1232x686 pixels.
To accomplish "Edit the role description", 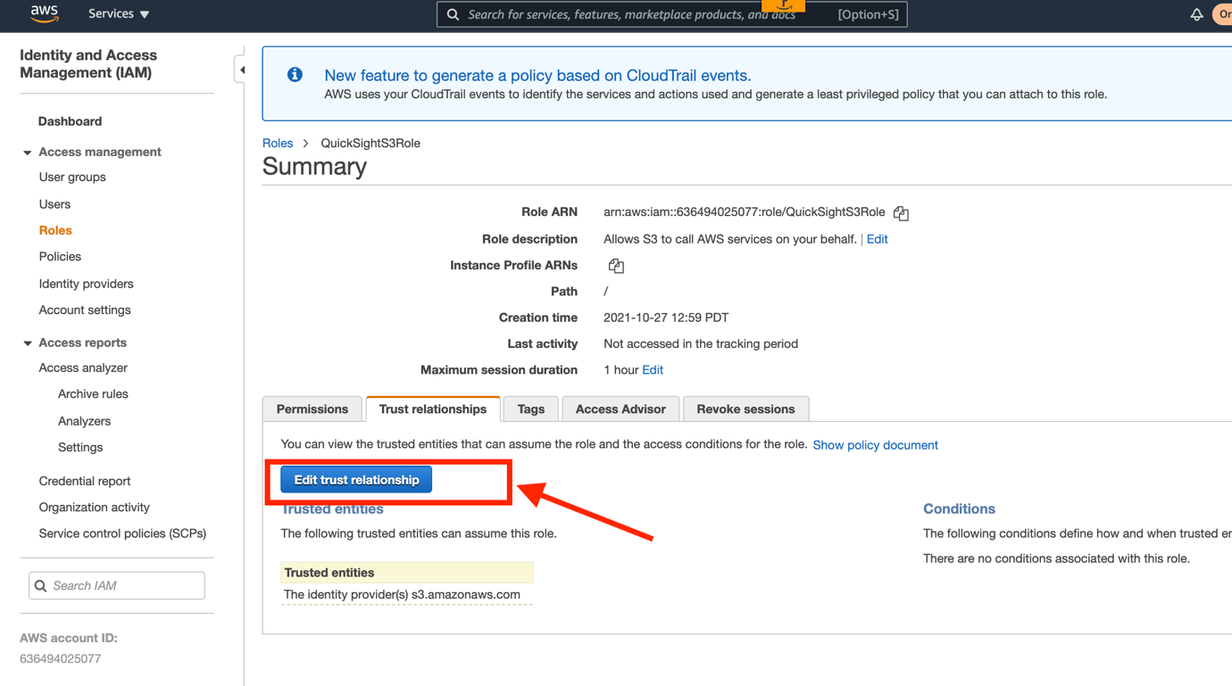I will click(877, 239).
